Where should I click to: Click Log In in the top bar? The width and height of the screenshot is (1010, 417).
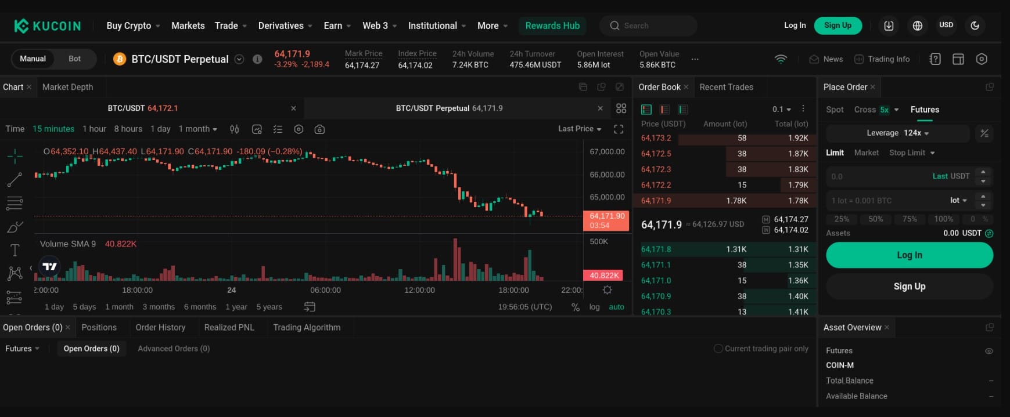[795, 26]
